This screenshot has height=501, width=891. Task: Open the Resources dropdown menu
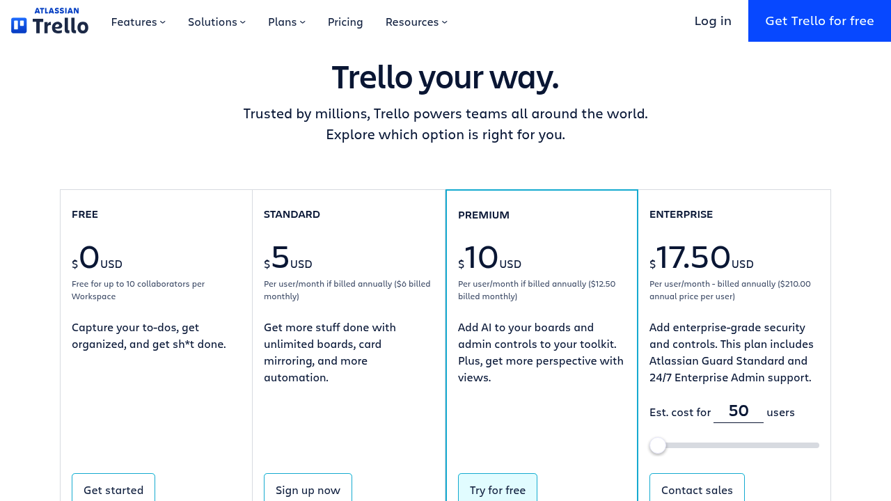[416, 22]
